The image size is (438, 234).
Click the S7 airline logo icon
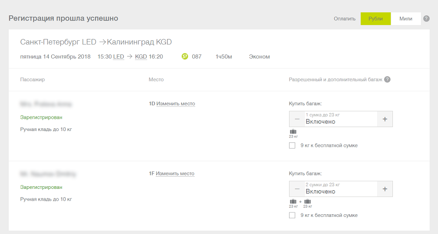coord(185,57)
